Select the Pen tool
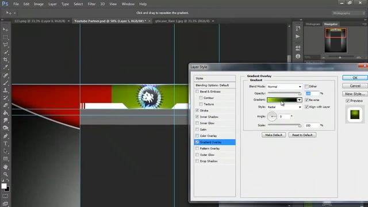The width and height of the screenshot is (368, 207). pos(5,136)
